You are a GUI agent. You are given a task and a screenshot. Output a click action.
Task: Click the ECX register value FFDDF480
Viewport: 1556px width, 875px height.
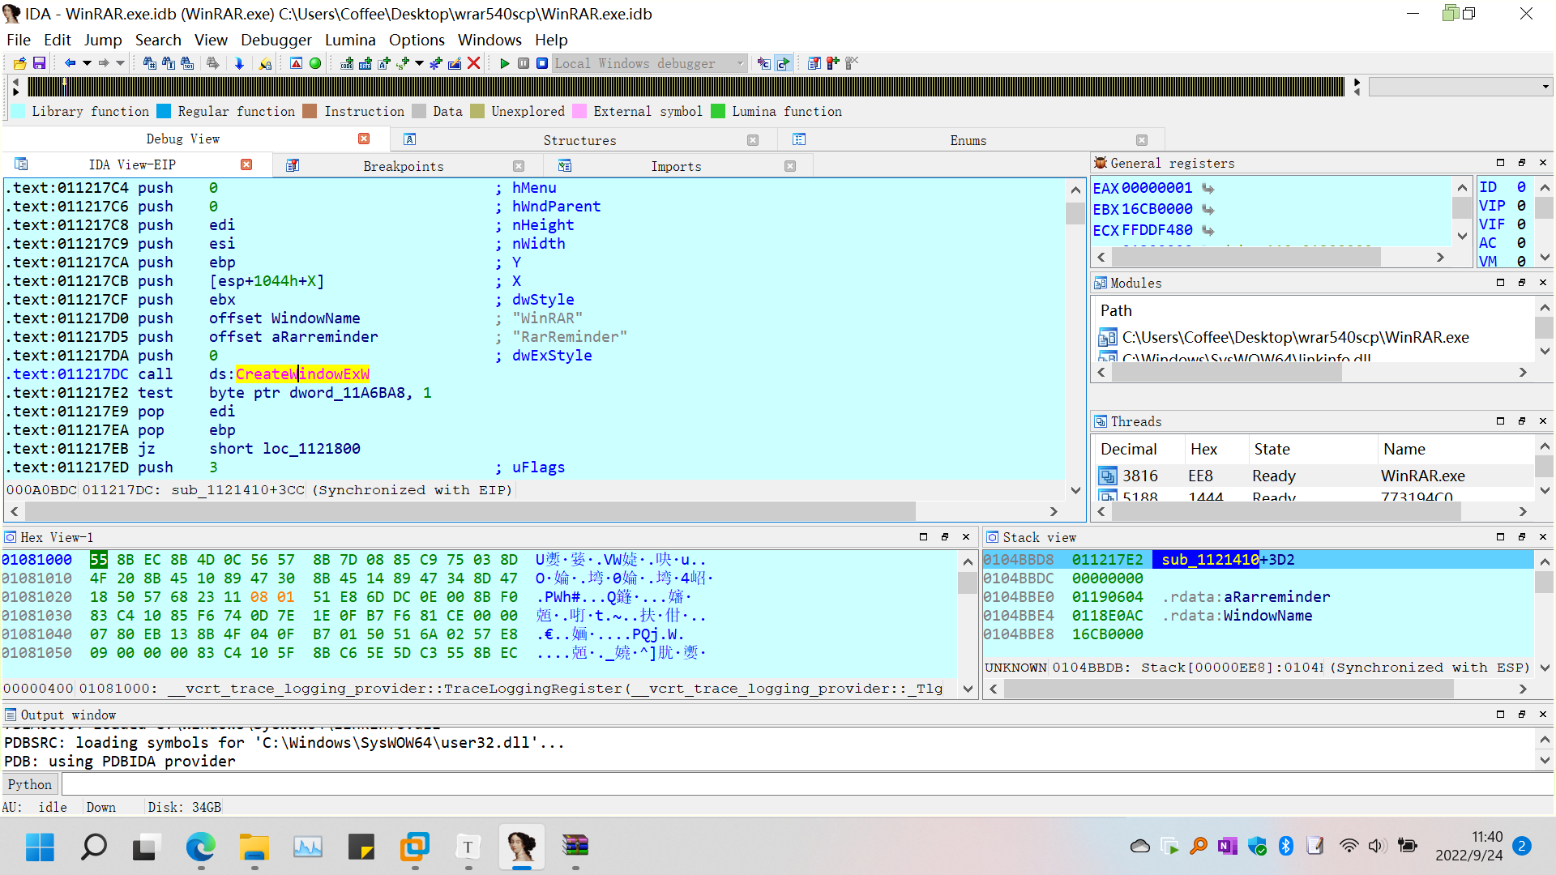point(1156,230)
